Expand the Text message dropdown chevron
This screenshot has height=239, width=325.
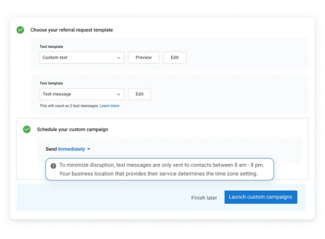click(x=119, y=94)
